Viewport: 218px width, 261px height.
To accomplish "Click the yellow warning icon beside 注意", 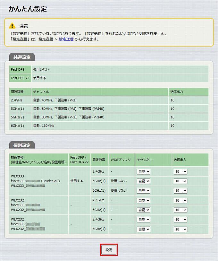I will (12, 26).
